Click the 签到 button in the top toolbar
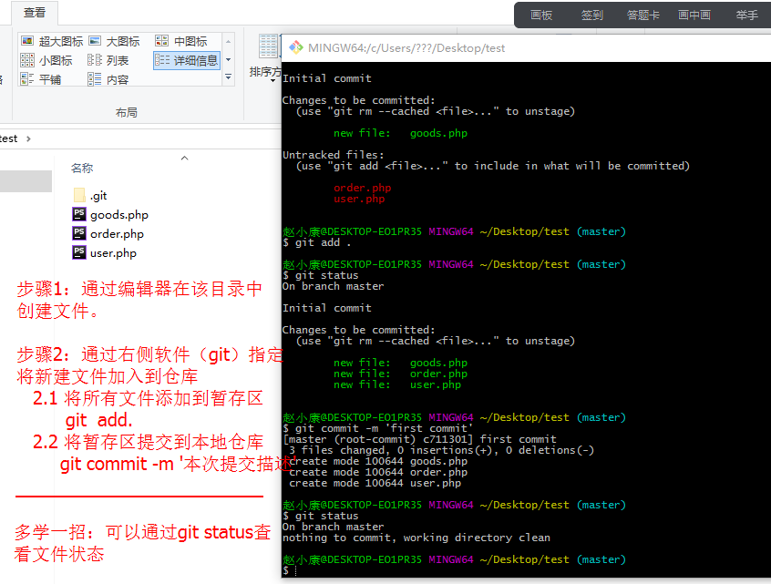This screenshot has width=771, height=584. 592,15
